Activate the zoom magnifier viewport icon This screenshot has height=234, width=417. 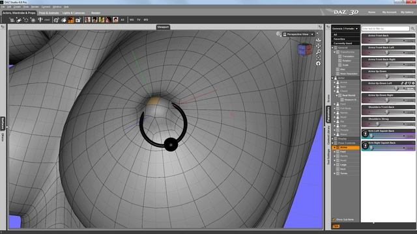[x=319, y=52]
